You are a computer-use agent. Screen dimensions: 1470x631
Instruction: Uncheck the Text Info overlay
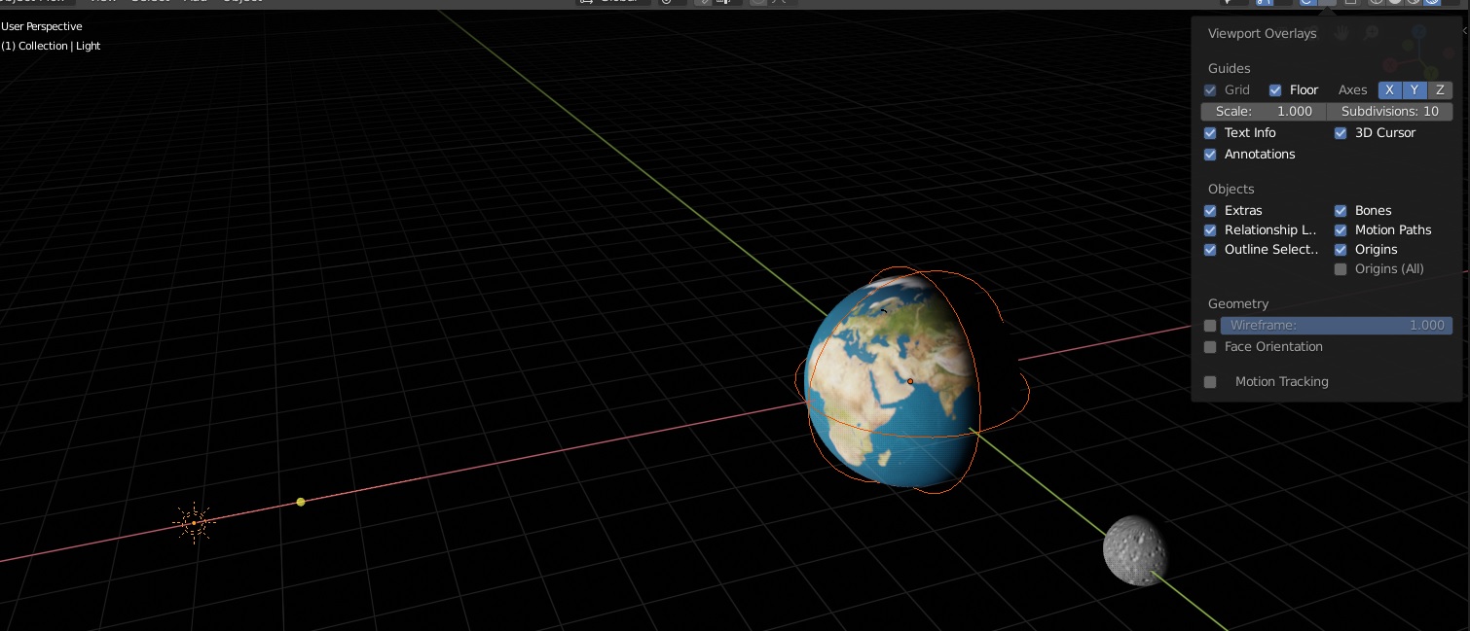[1210, 133]
